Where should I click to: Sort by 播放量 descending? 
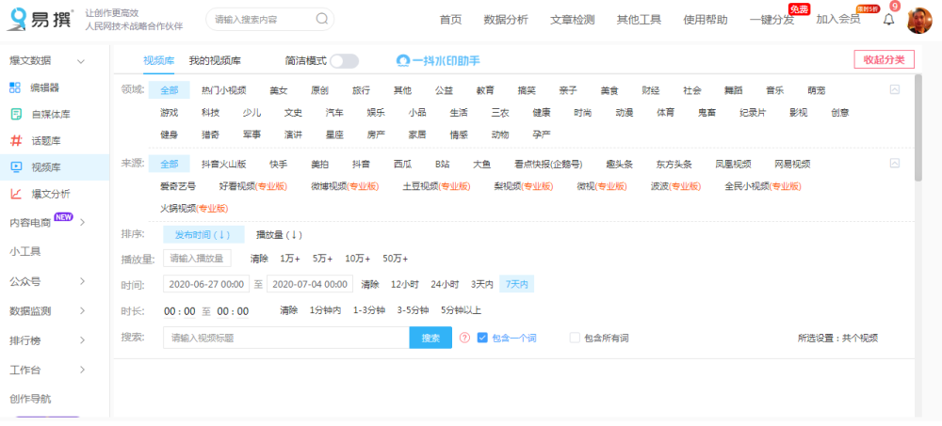click(x=279, y=234)
